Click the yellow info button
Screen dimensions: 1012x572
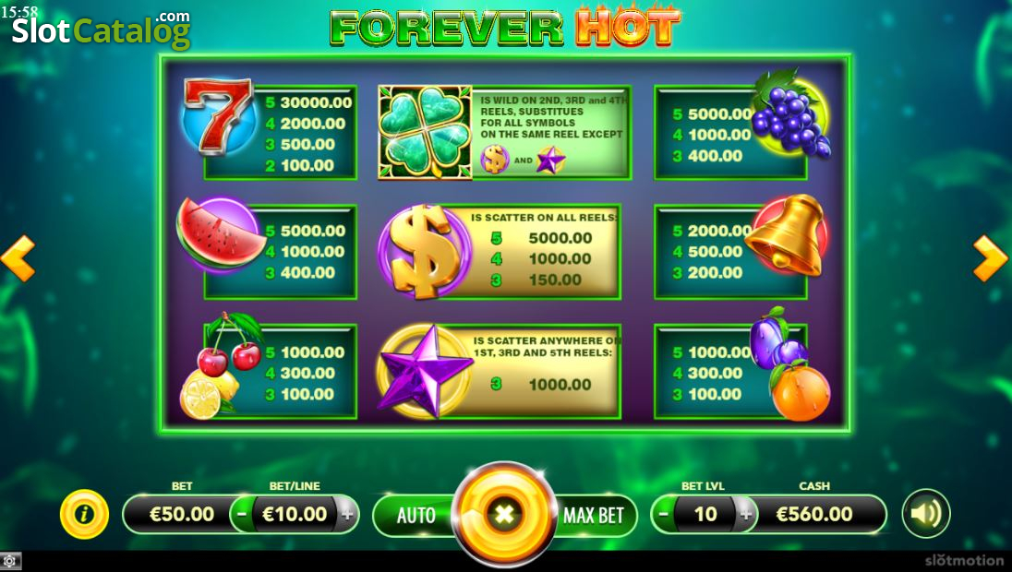[84, 514]
